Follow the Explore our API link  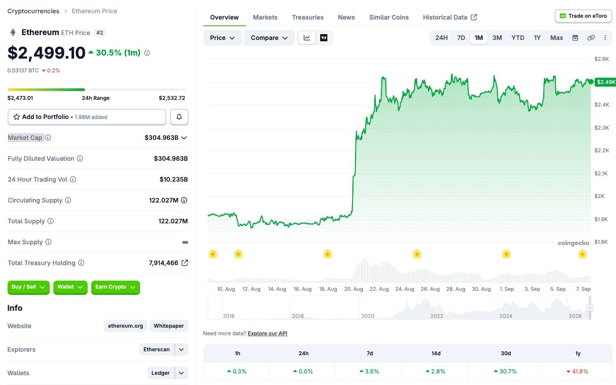267,333
